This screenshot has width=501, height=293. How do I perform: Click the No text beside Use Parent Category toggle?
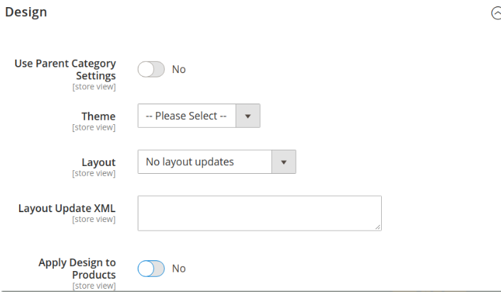click(x=179, y=70)
